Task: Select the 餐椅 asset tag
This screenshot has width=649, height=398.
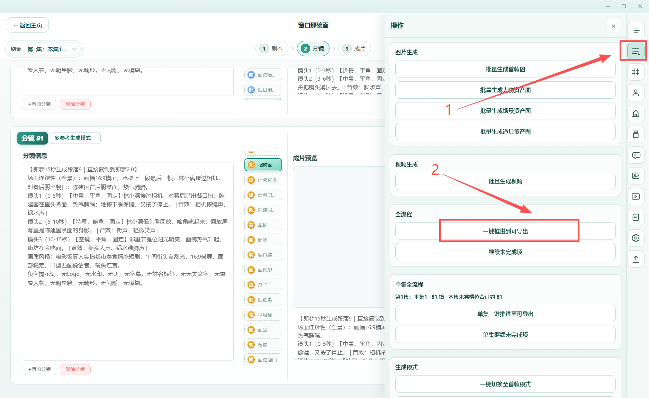Action: coord(263,345)
